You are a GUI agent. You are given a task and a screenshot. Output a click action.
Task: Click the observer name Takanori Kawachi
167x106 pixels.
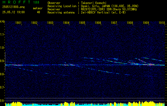coord(94,3)
